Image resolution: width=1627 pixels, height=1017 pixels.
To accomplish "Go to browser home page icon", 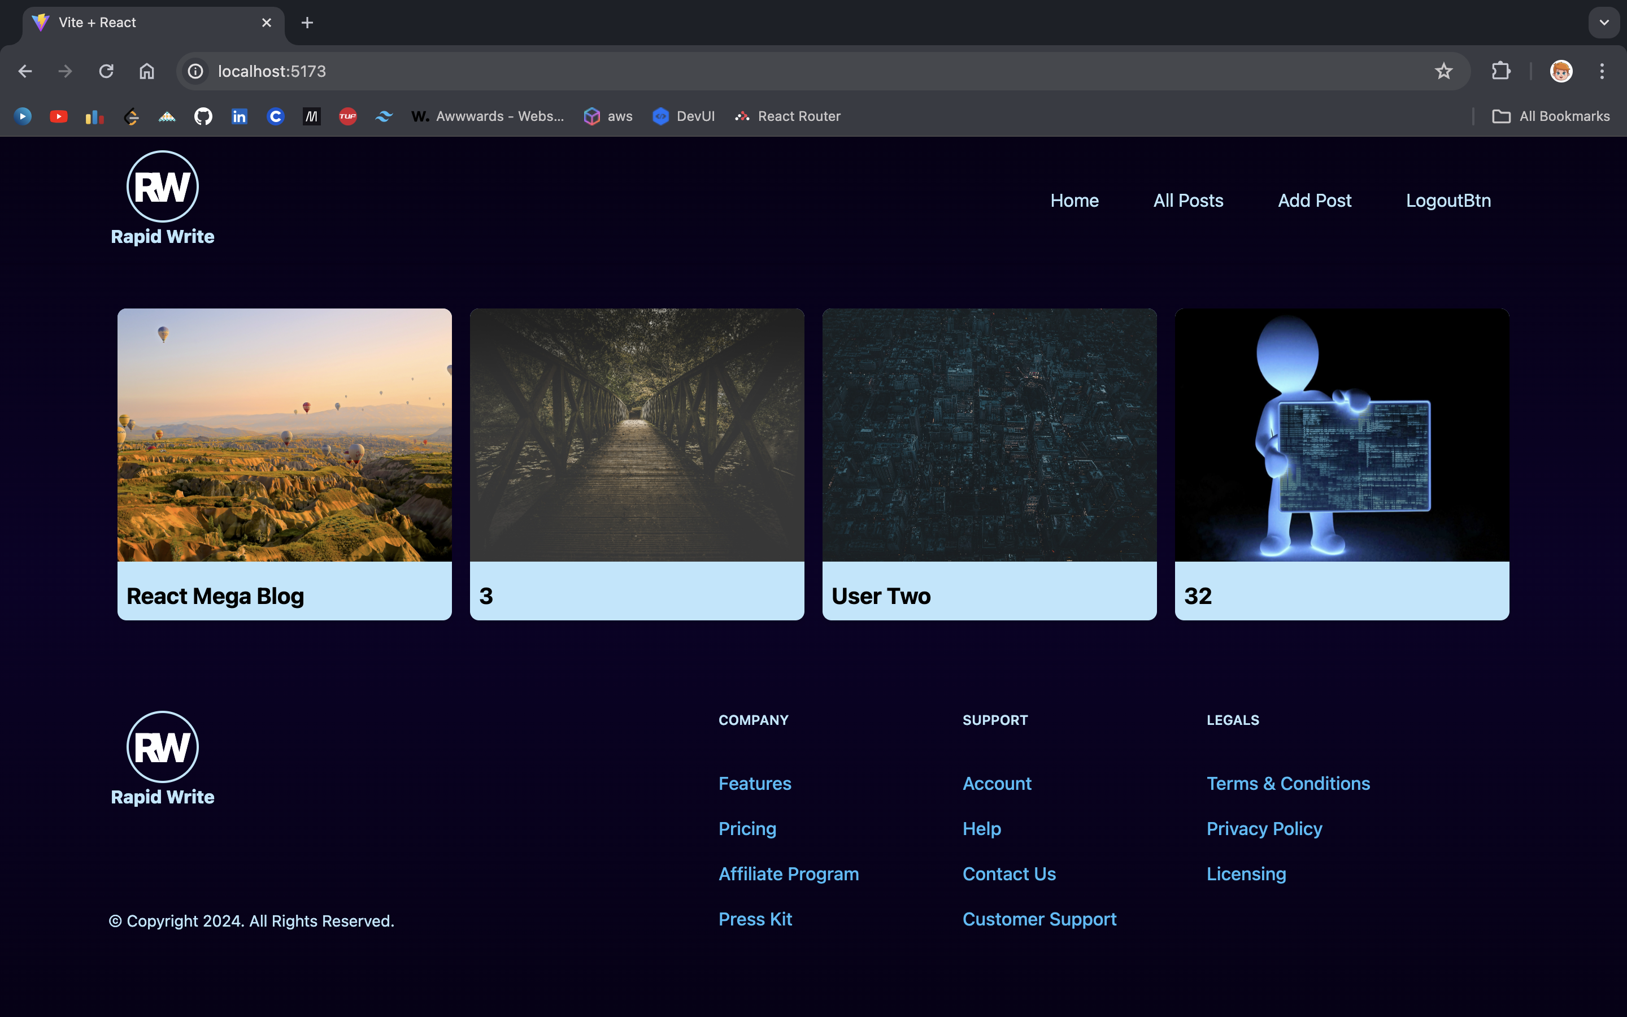I will pos(146,71).
